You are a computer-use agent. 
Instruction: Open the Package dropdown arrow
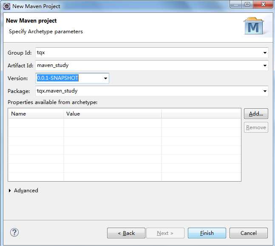click(265, 91)
